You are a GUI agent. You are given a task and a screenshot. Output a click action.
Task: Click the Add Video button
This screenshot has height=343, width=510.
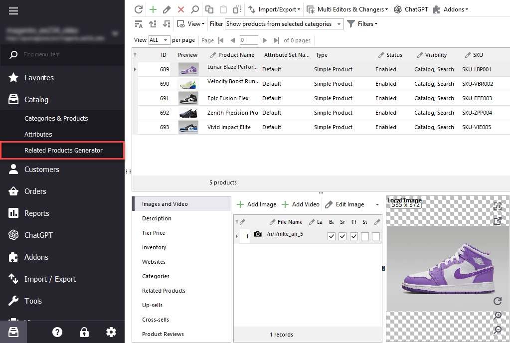pos(301,204)
